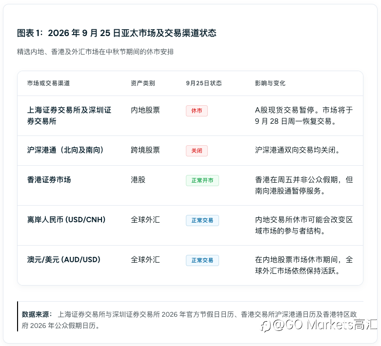Select row 离岸人民币 (USD/CNH)
This screenshot has height=346, width=381.
190,225
